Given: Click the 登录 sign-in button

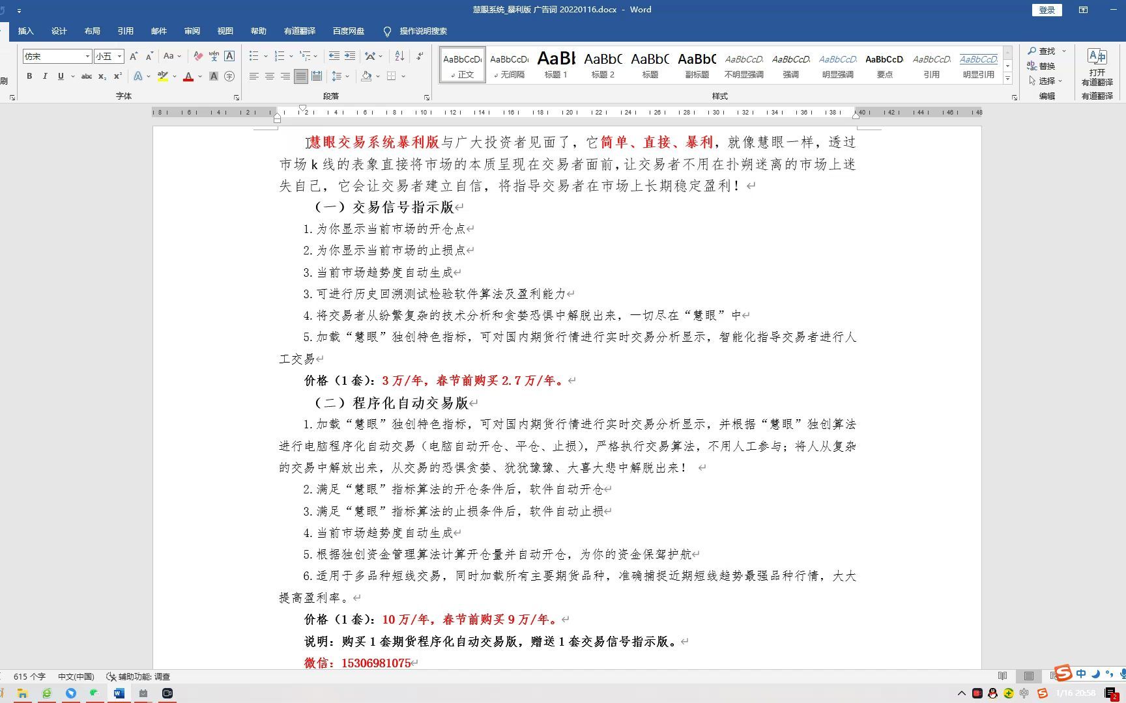Looking at the screenshot, I should (1047, 10).
